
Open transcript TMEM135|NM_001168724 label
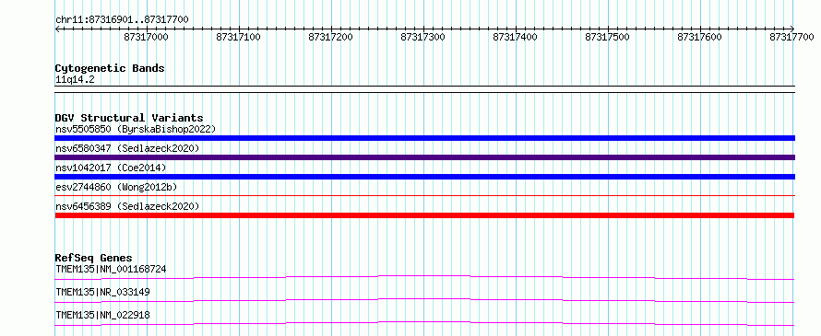(x=111, y=269)
